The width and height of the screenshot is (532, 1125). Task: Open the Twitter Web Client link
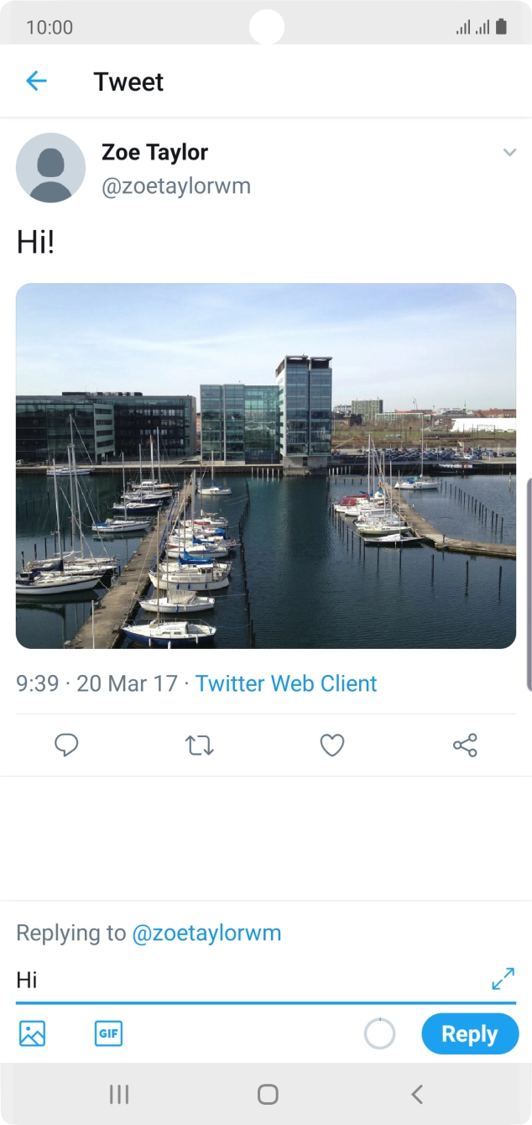[x=286, y=683]
